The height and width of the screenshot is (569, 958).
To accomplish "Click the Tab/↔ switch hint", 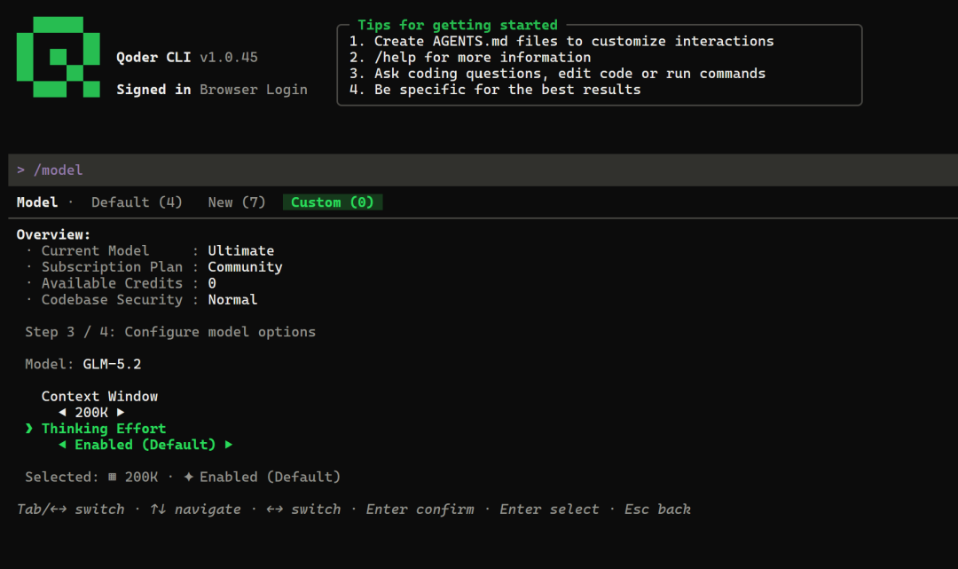I will tap(70, 510).
